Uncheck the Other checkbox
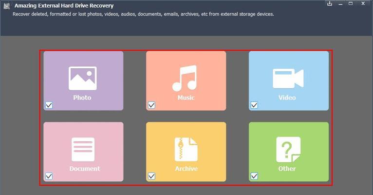The image size is (373, 195). 254,176
